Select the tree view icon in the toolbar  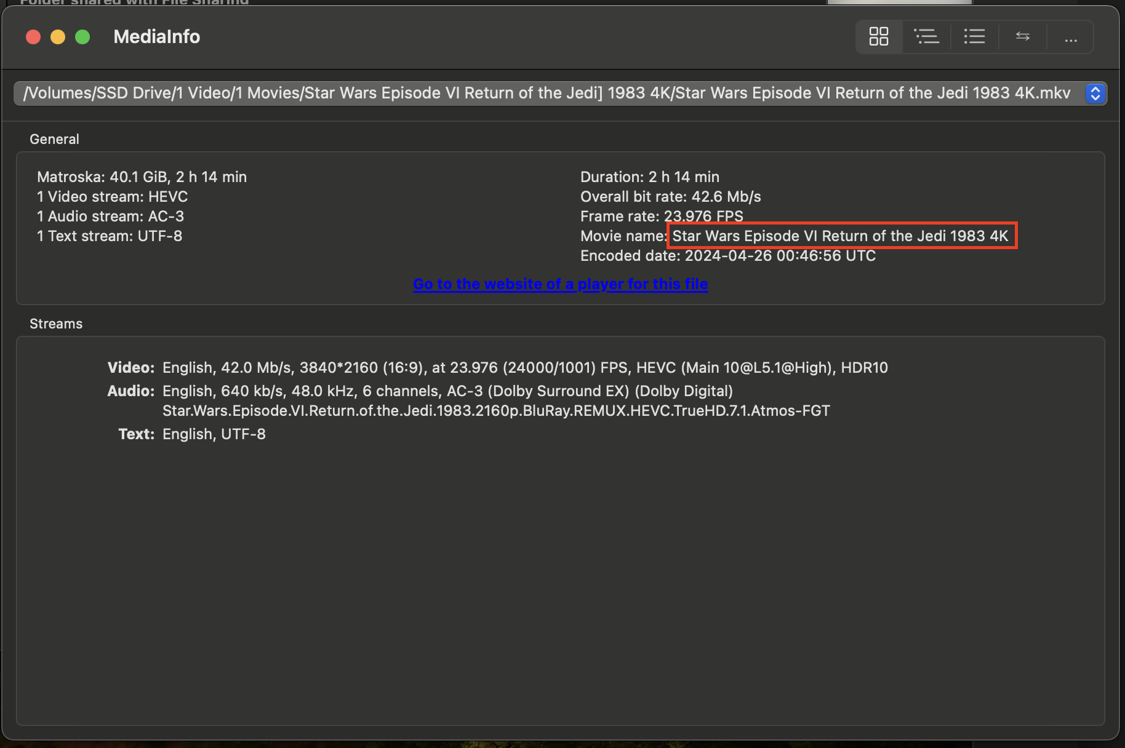click(926, 37)
